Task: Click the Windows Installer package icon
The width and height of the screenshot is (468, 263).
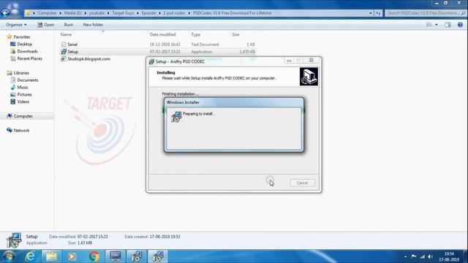Action: click(176, 117)
